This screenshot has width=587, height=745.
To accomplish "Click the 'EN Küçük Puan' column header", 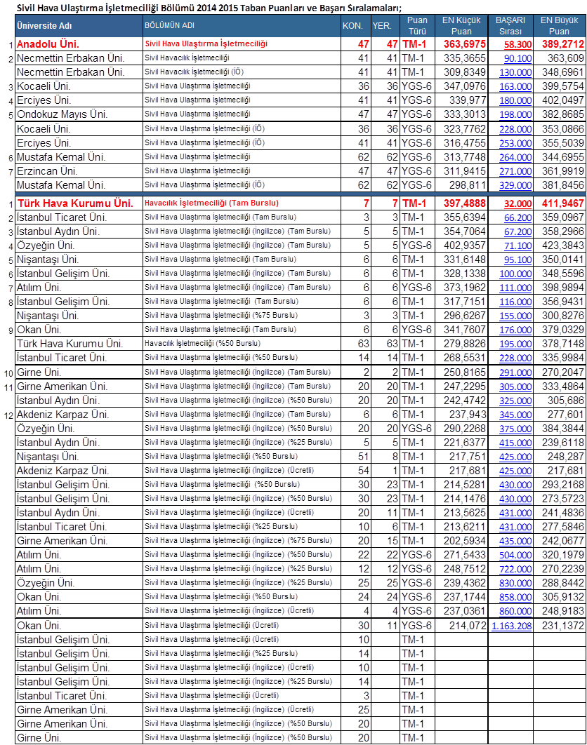I will (461, 26).
